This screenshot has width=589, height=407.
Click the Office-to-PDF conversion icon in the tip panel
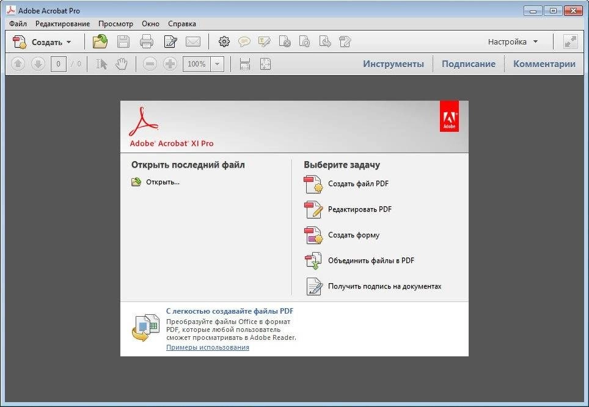[146, 328]
